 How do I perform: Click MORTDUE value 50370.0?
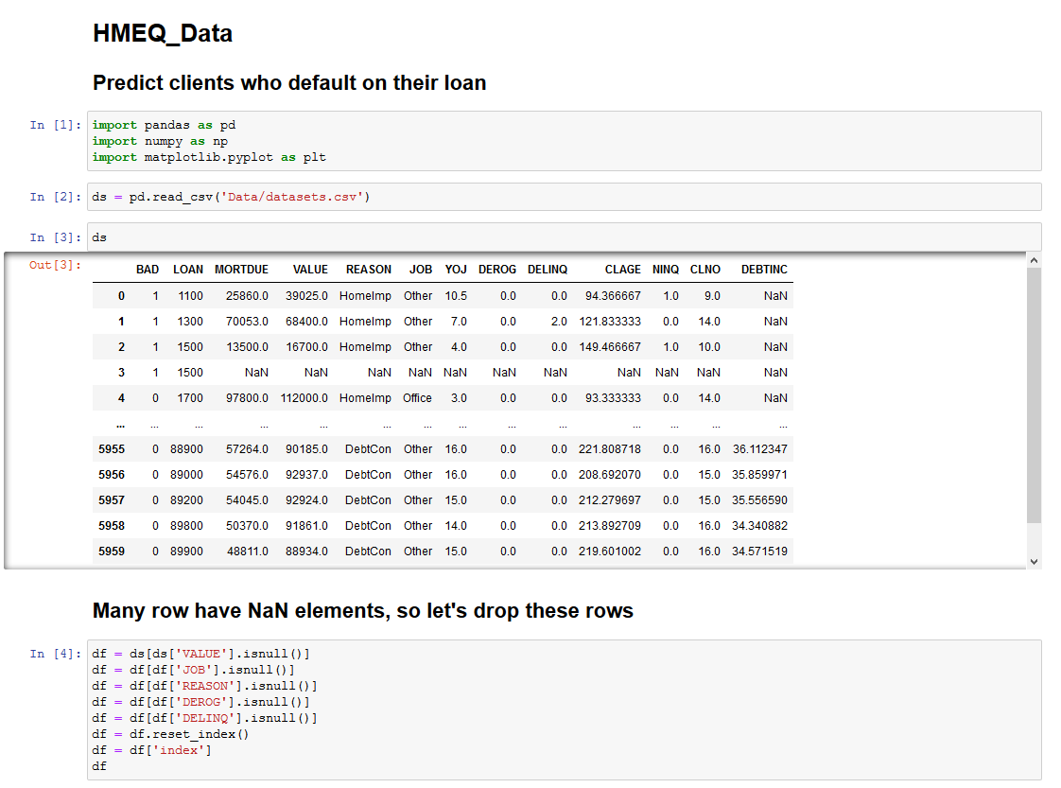click(247, 525)
